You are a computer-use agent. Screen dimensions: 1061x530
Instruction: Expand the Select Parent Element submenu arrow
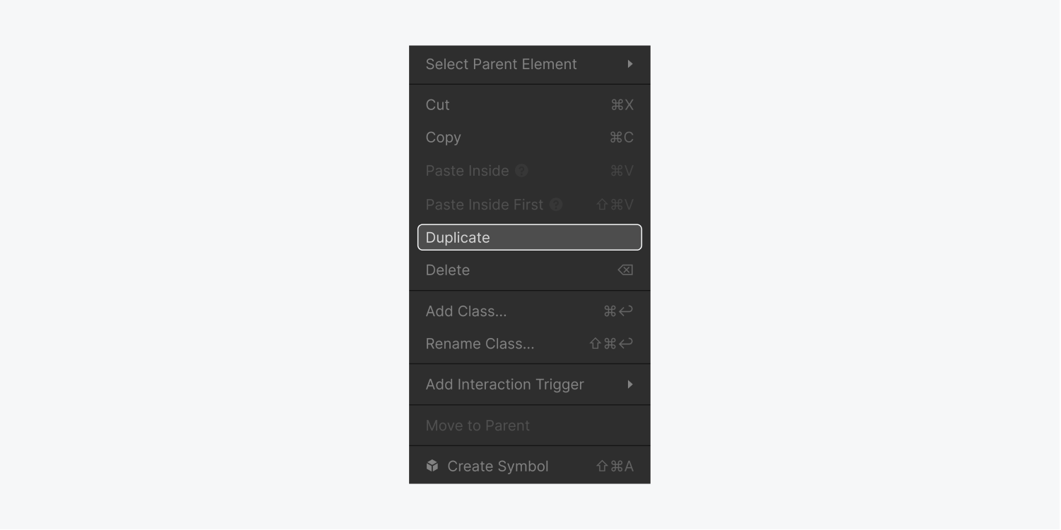[630, 64]
